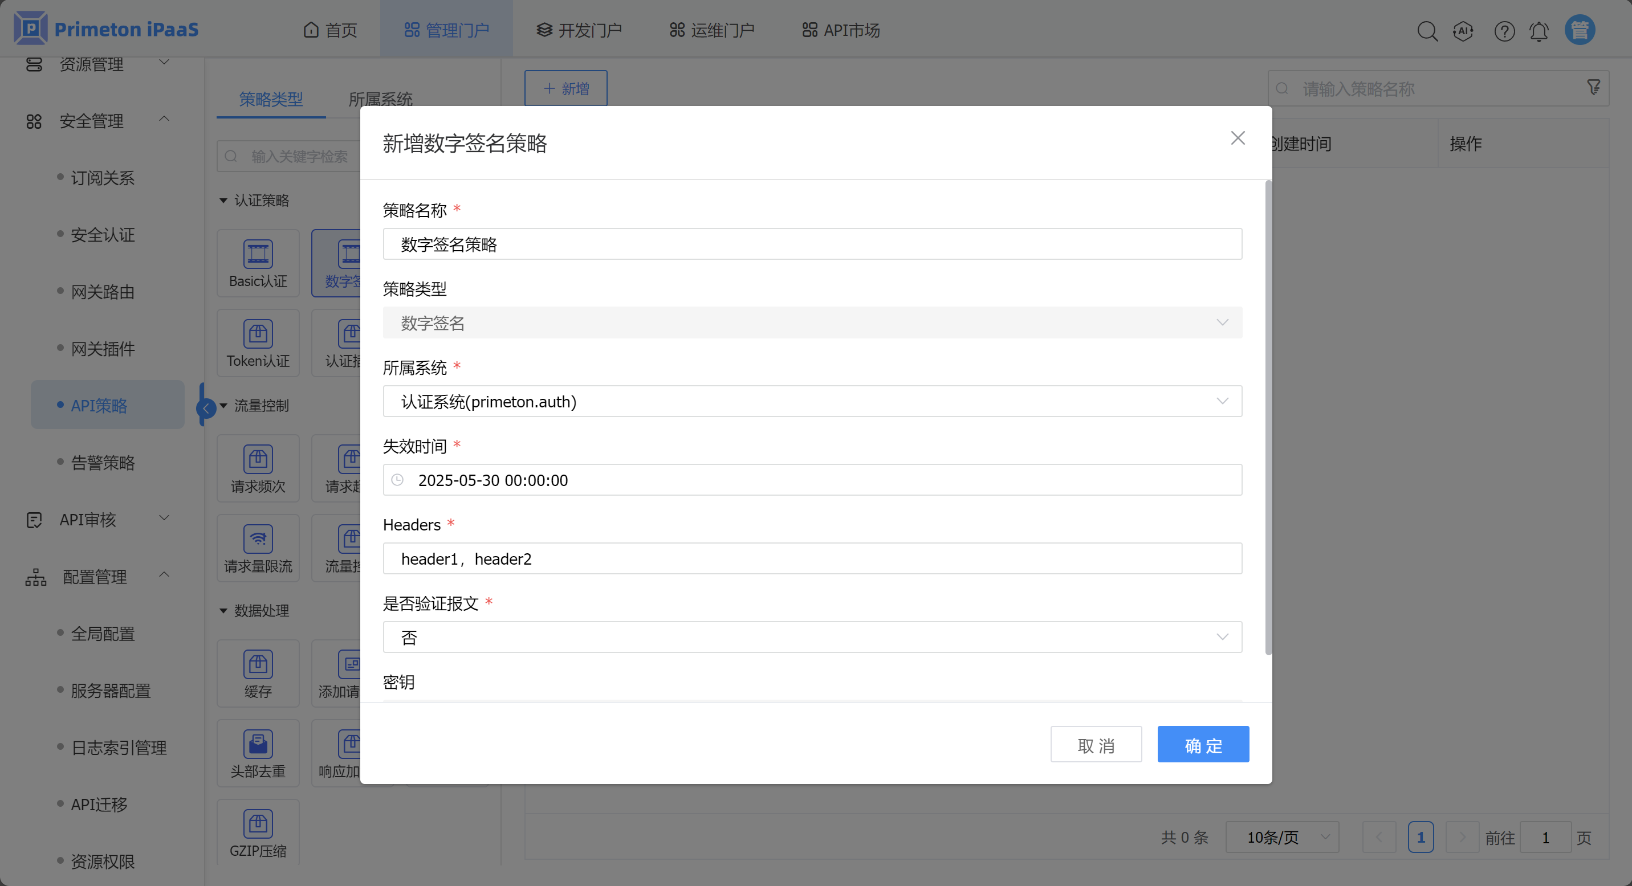Screen dimensions: 1632x886
Task: Switch to the 所属系统 tab
Action: 380,100
